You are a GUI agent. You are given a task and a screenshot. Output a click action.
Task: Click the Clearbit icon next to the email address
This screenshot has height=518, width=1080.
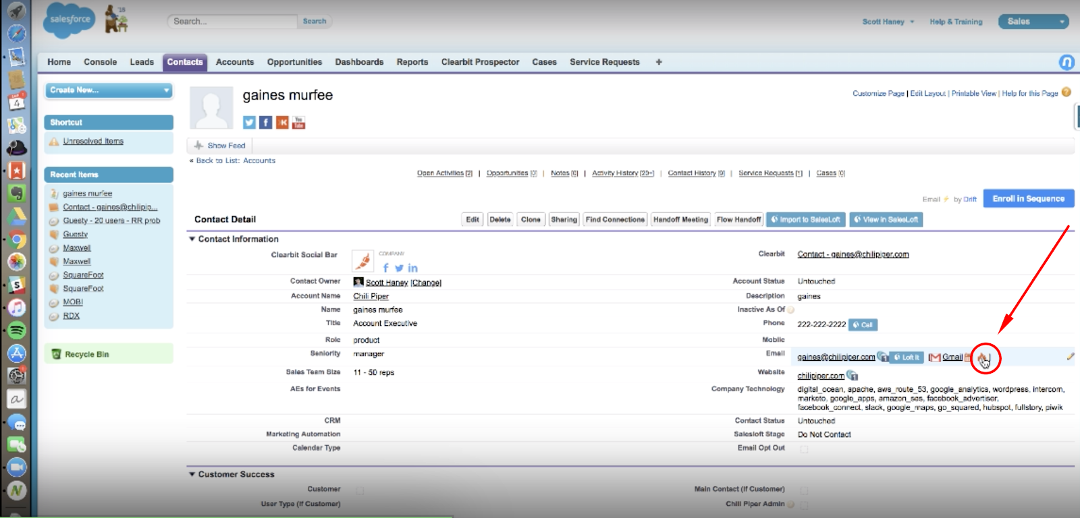tap(882, 357)
